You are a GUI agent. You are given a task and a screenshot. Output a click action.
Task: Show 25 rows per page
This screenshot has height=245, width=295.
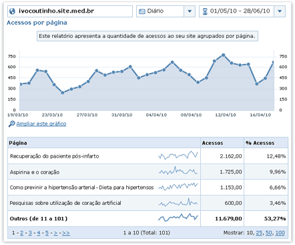(x=259, y=233)
